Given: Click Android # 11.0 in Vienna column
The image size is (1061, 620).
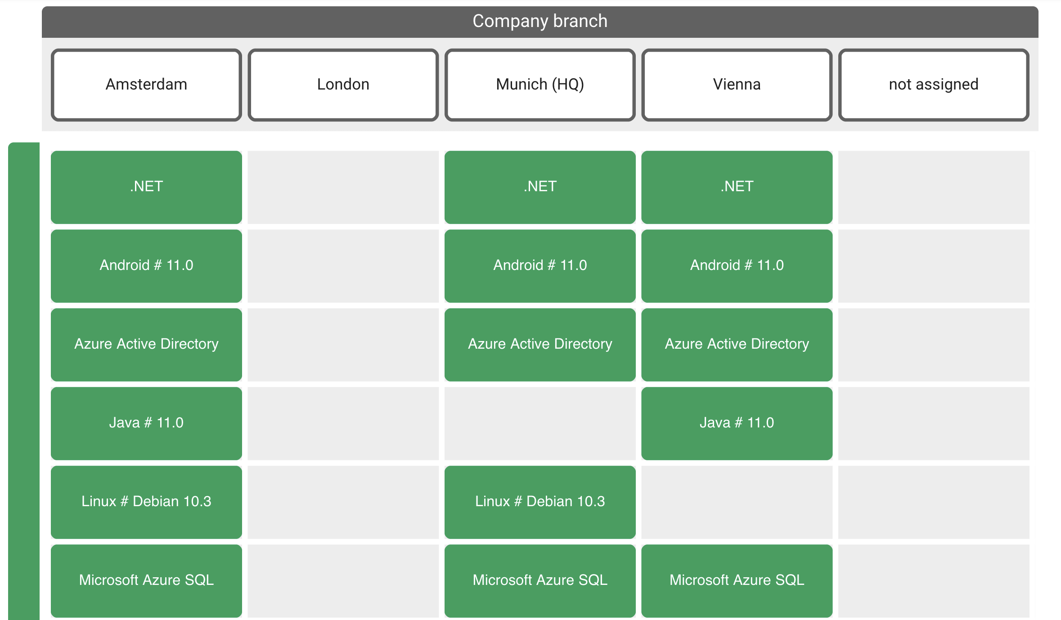Looking at the screenshot, I should point(737,265).
